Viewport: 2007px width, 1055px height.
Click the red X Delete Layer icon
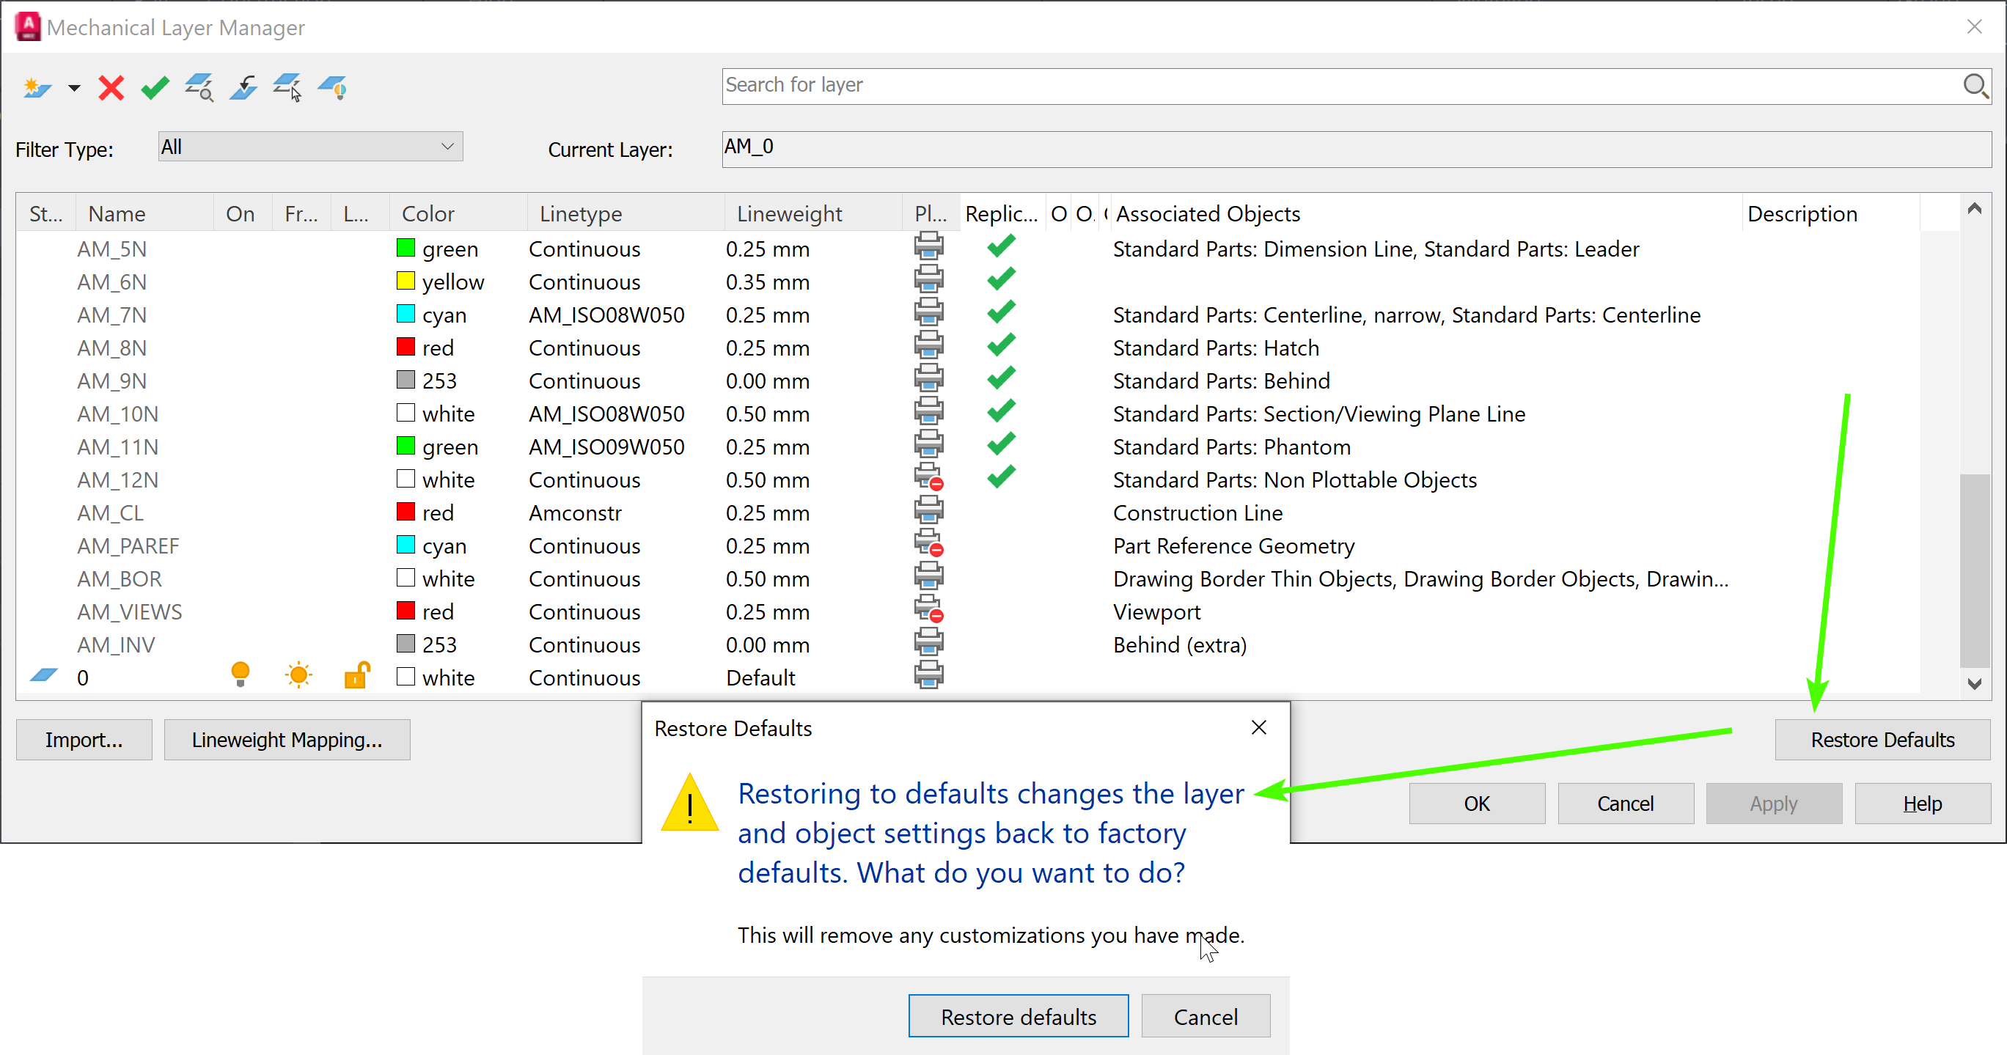coord(111,87)
